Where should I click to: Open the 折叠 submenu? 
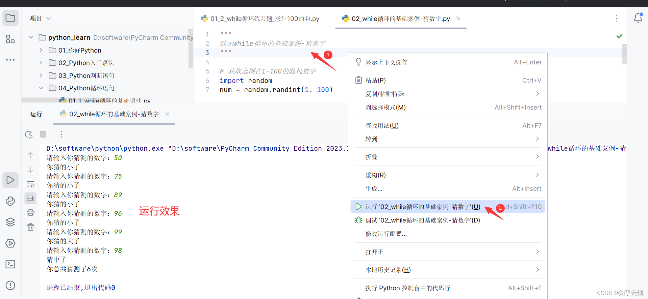(x=448, y=157)
